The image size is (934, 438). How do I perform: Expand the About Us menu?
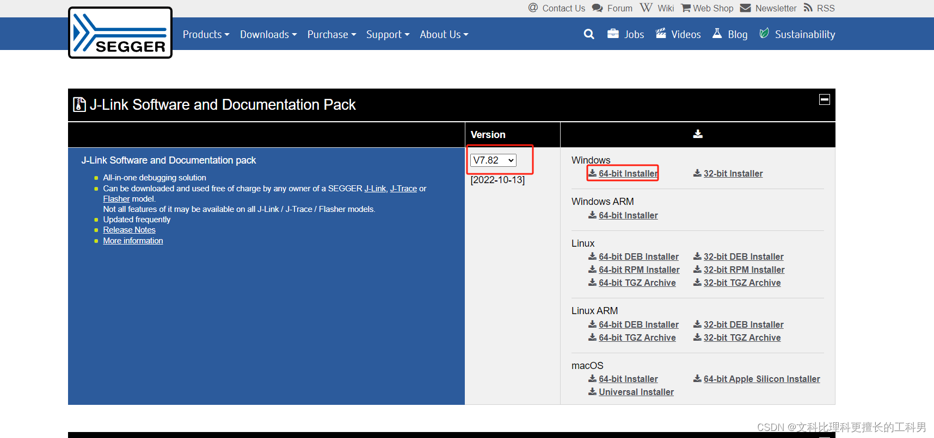tap(444, 34)
